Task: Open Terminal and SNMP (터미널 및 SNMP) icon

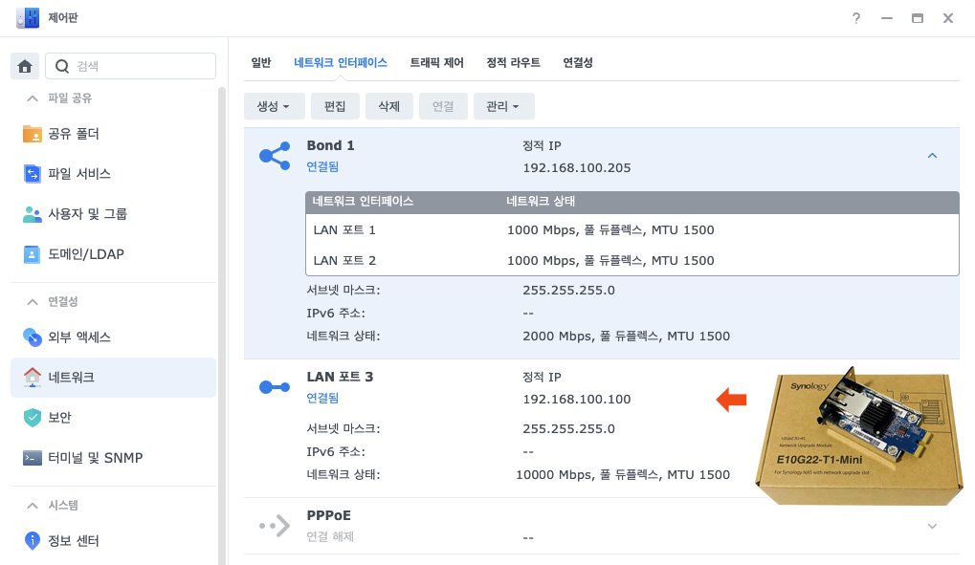Action: coord(33,458)
